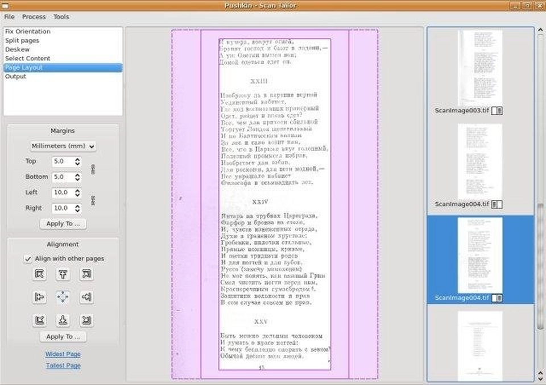Select top-center alignment icon
The width and height of the screenshot is (546, 385).
pos(63,274)
